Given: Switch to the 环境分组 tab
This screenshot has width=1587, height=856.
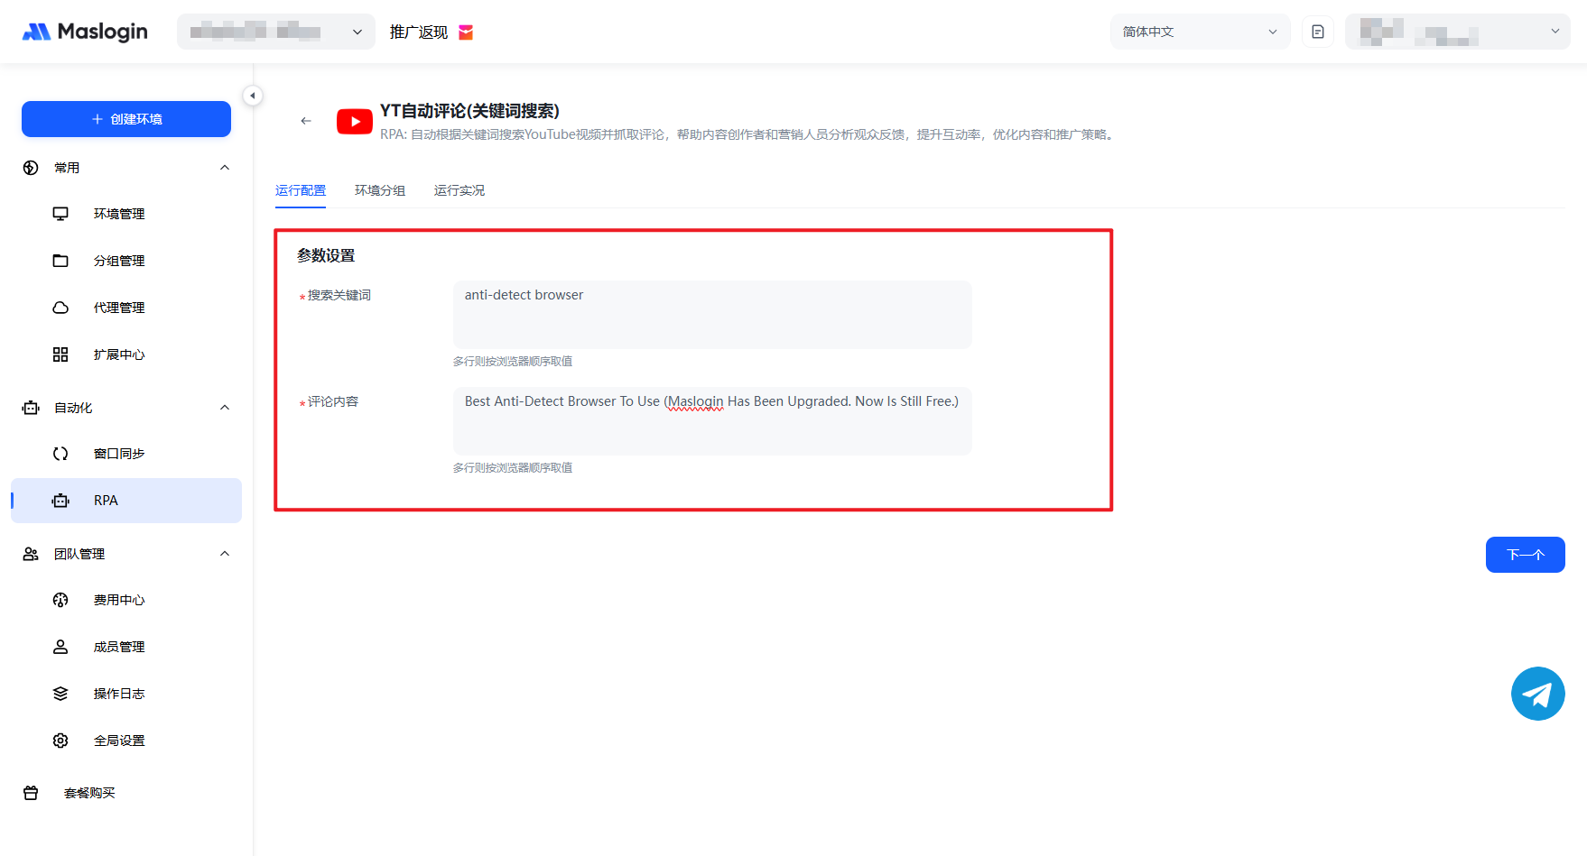Looking at the screenshot, I should (x=379, y=190).
